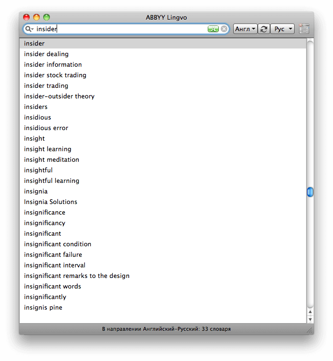The height and width of the screenshot is (361, 333).
Task: Open the 'insider trading' entry
Action: point(46,86)
